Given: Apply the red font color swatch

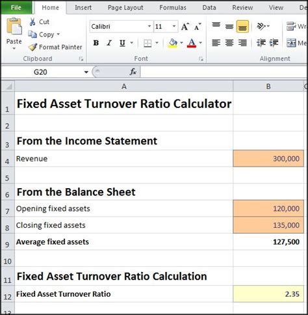Looking at the screenshot, I should 192,43.
